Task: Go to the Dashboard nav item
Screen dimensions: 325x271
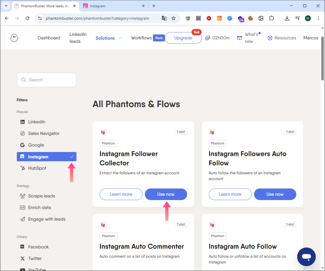Action: tap(49, 38)
